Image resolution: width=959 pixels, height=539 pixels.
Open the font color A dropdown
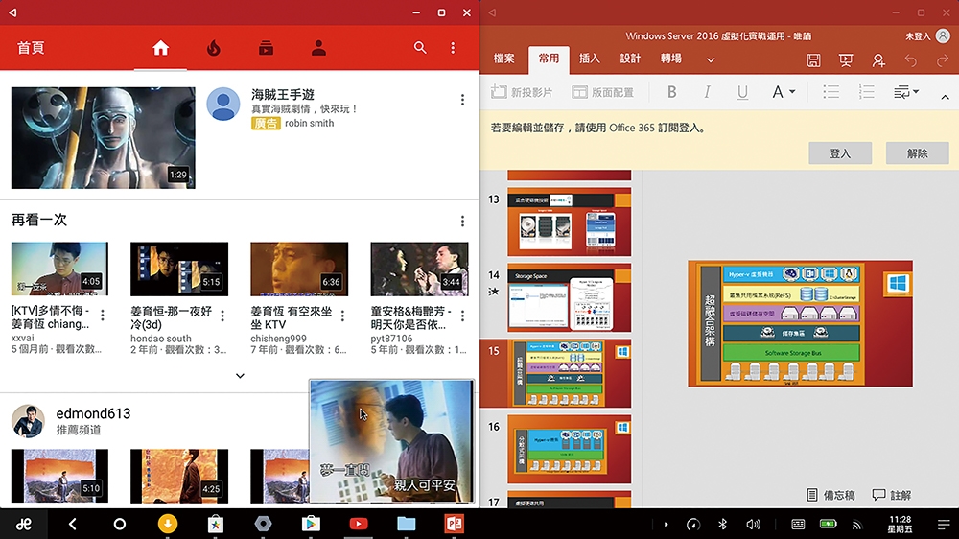[x=784, y=92]
